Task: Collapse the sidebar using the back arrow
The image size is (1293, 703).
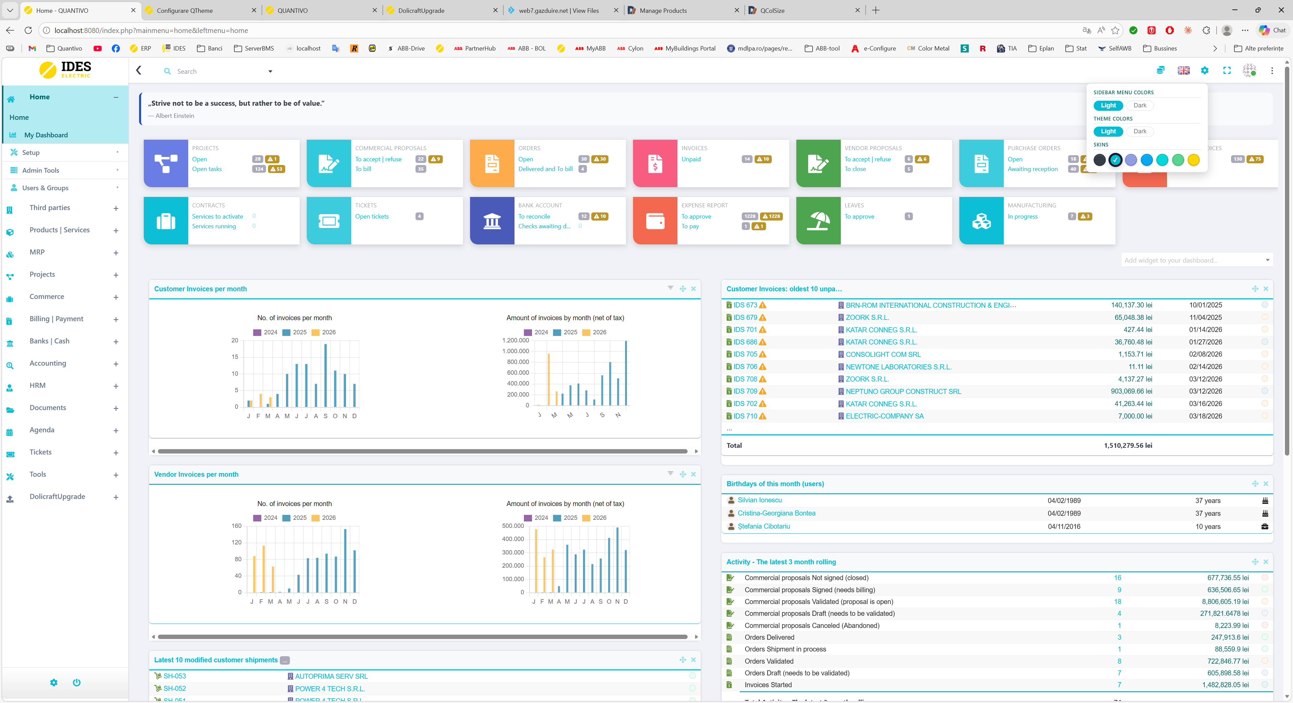Action: [138, 71]
